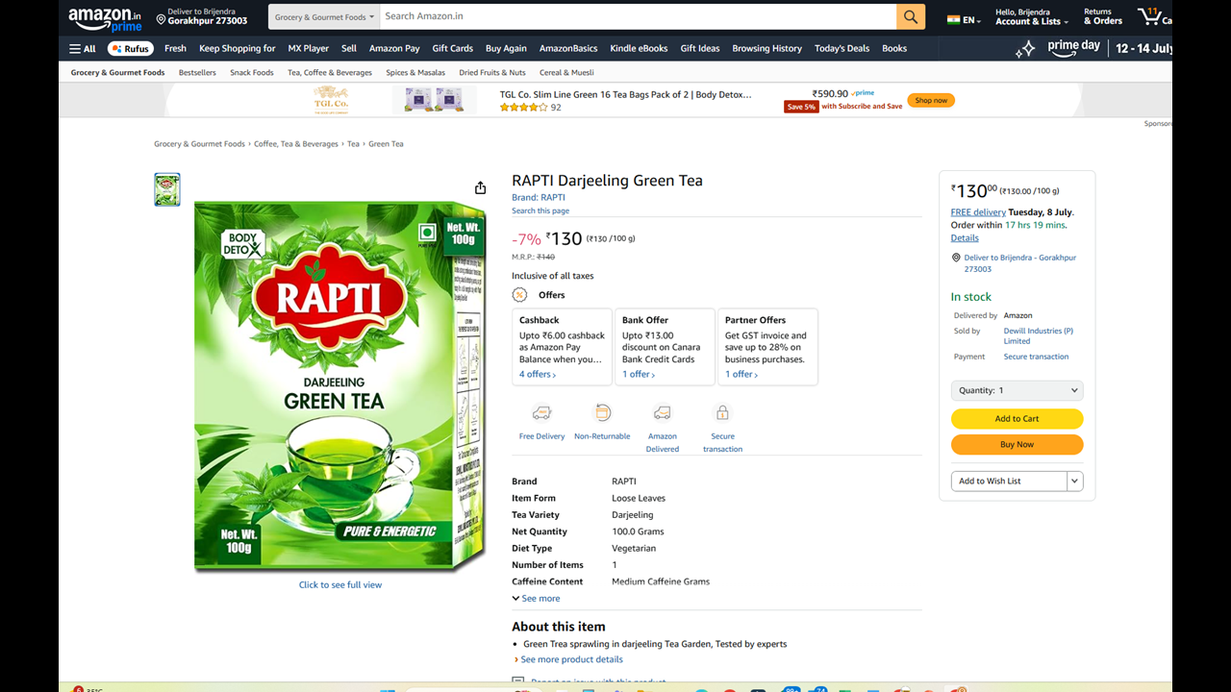Click the Prime Day banner logo
The width and height of the screenshot is (1231, 692).
tap(1073, 48)
